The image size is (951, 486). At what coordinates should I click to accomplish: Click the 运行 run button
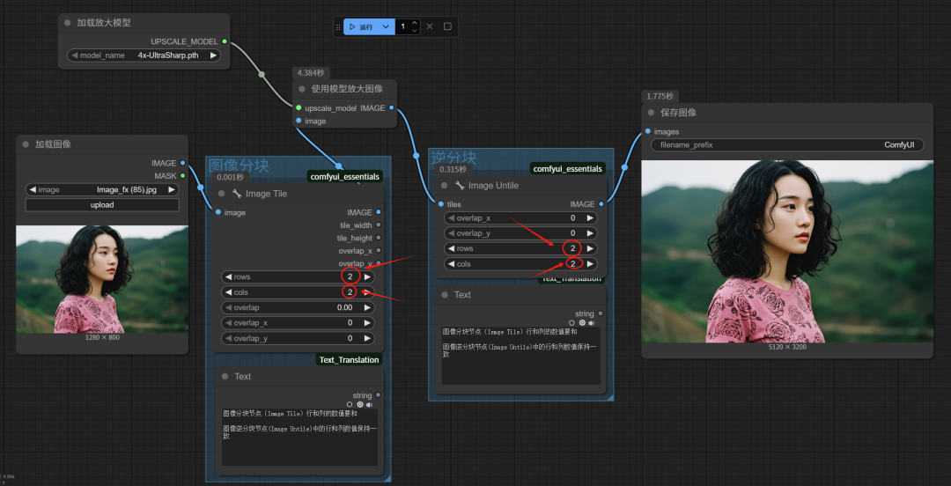[362, 26]
